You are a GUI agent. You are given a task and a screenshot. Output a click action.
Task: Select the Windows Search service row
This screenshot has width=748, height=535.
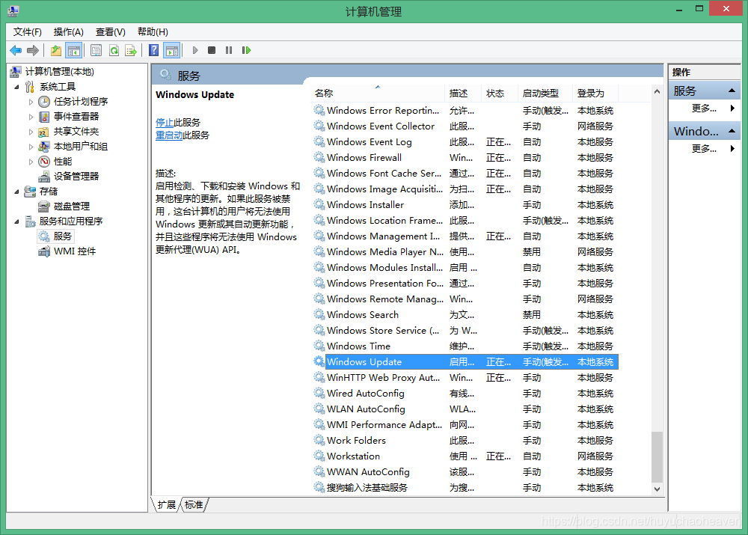click(x=465, y=314)
